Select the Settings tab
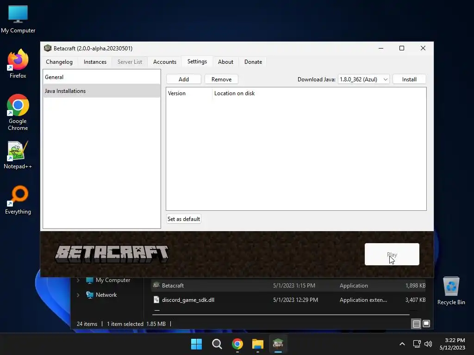Viewport: 474px width, 355px height. pos(197,61)
